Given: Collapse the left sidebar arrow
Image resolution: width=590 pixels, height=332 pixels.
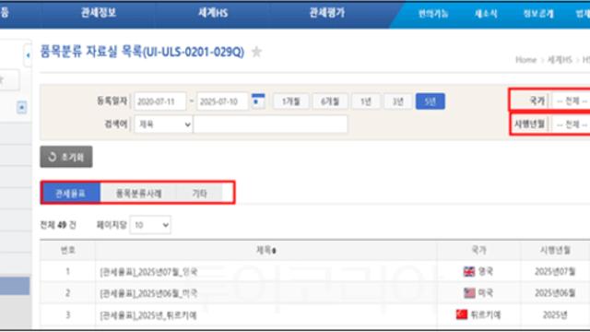Looking at the screenshot, I should tap(28, 55).
